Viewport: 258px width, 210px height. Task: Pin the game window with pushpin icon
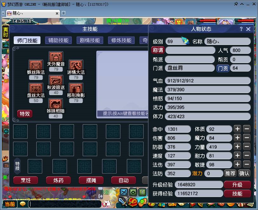pyautogui.click(x=236, y=4)
